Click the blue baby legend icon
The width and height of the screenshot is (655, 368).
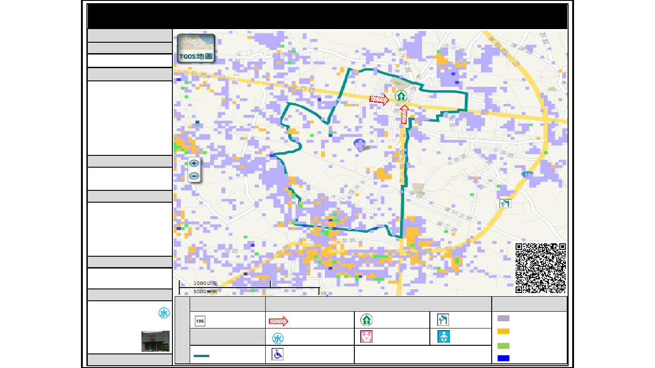[443, 337]
